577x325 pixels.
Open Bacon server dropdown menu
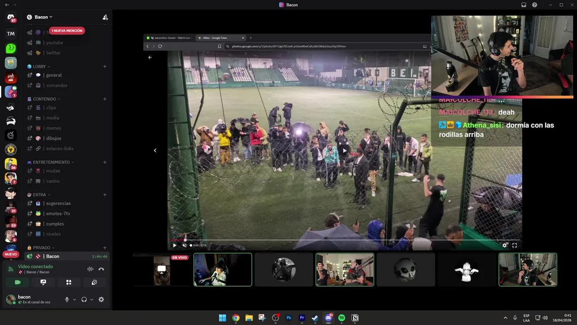[x=44, y=17]
